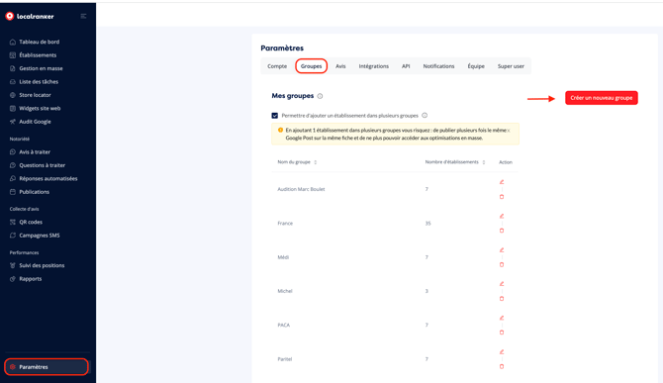This screenshot has width=663, height=383.
Task: Click info icon next to Mes groupes
Action: pos(320,96)
